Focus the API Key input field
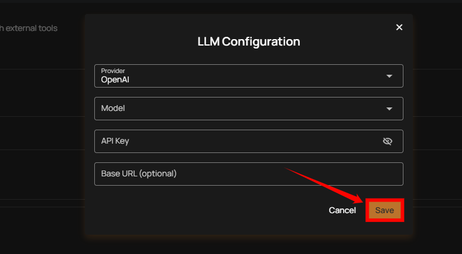This screenshot has height=254, width=462. pos(234,141)
